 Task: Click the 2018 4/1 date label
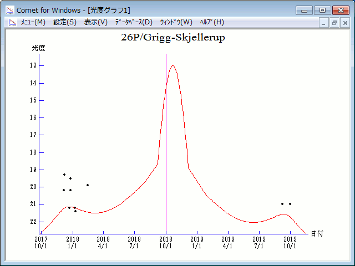pyautogui.click(x=103, y=243)
